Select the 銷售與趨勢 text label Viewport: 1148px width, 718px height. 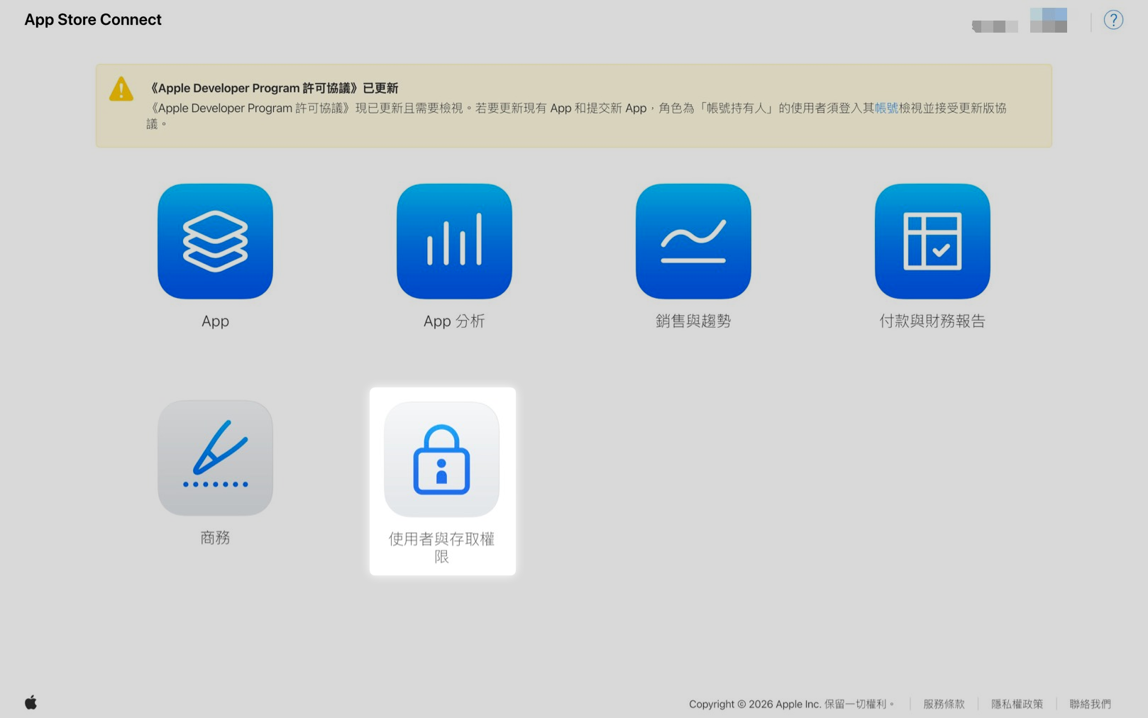click(x=693, y=321)
